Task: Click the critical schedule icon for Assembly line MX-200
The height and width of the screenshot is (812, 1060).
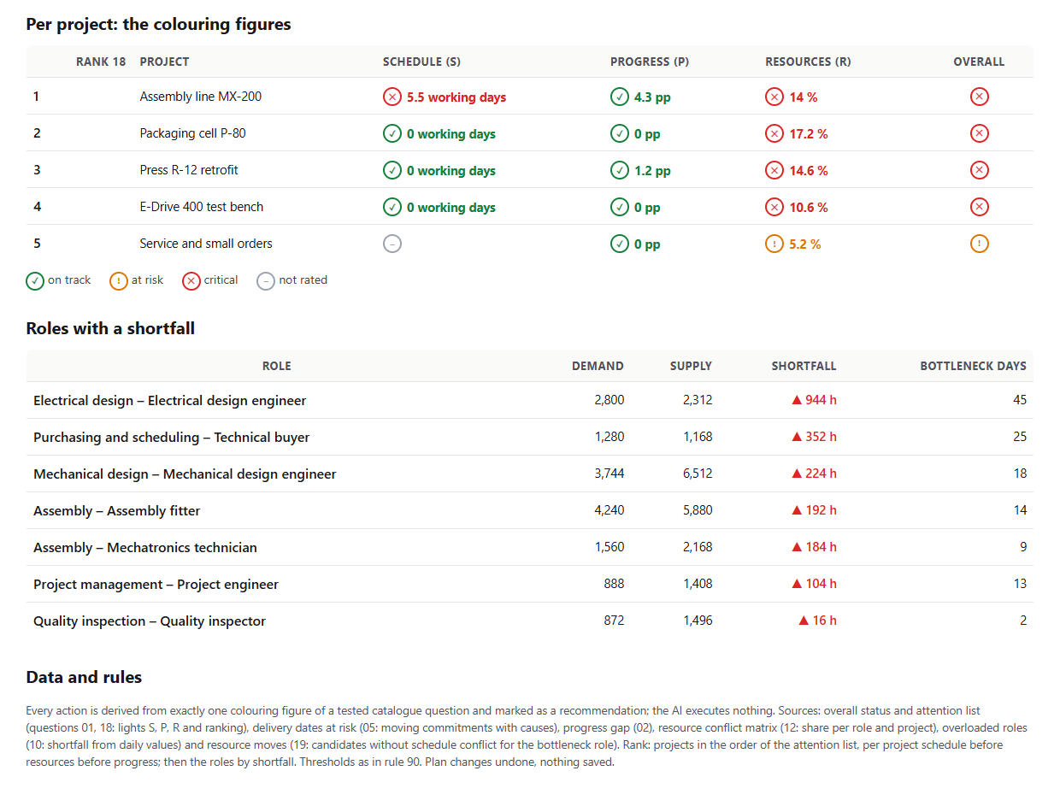Action: (x=392, y=97)
